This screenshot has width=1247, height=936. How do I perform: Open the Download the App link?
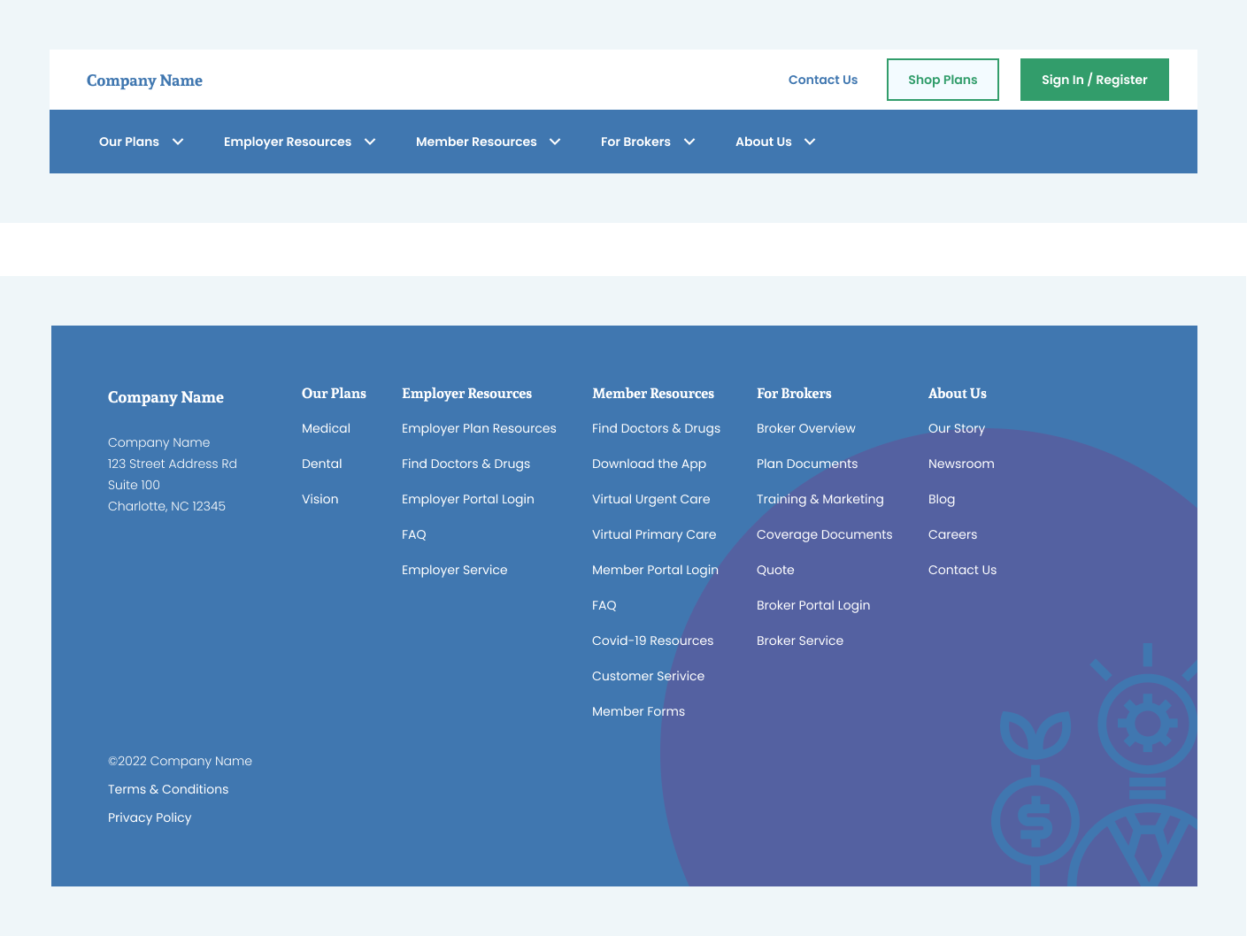click(x=649, y=464)
